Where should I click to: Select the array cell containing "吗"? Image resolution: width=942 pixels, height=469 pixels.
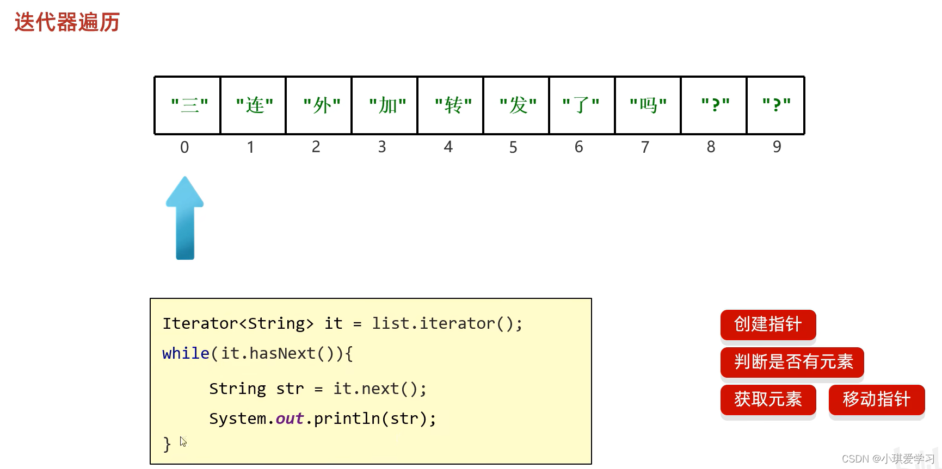pos(648,105)
